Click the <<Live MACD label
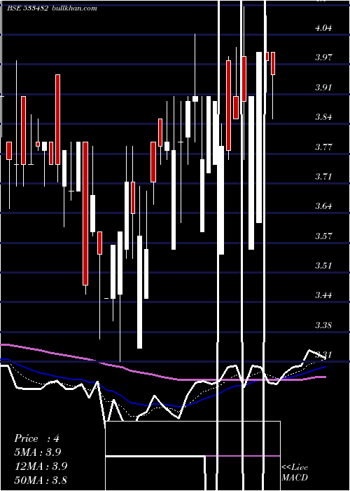 pyautogui.click(x=295, y=472)
